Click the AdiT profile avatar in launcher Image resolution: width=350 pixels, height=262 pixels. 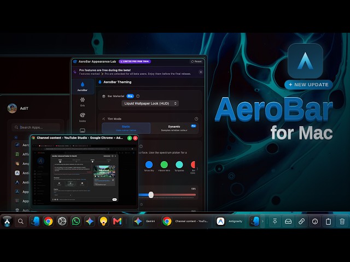point(12,108)
